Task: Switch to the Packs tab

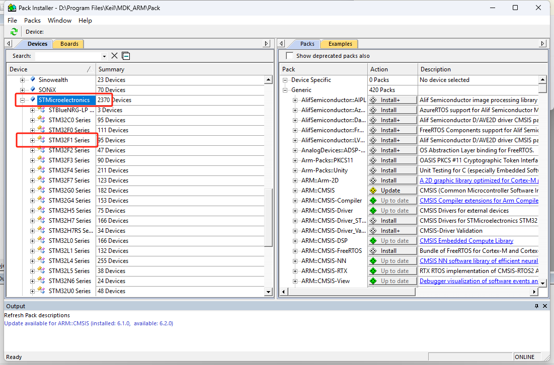Action: point(307,44)
